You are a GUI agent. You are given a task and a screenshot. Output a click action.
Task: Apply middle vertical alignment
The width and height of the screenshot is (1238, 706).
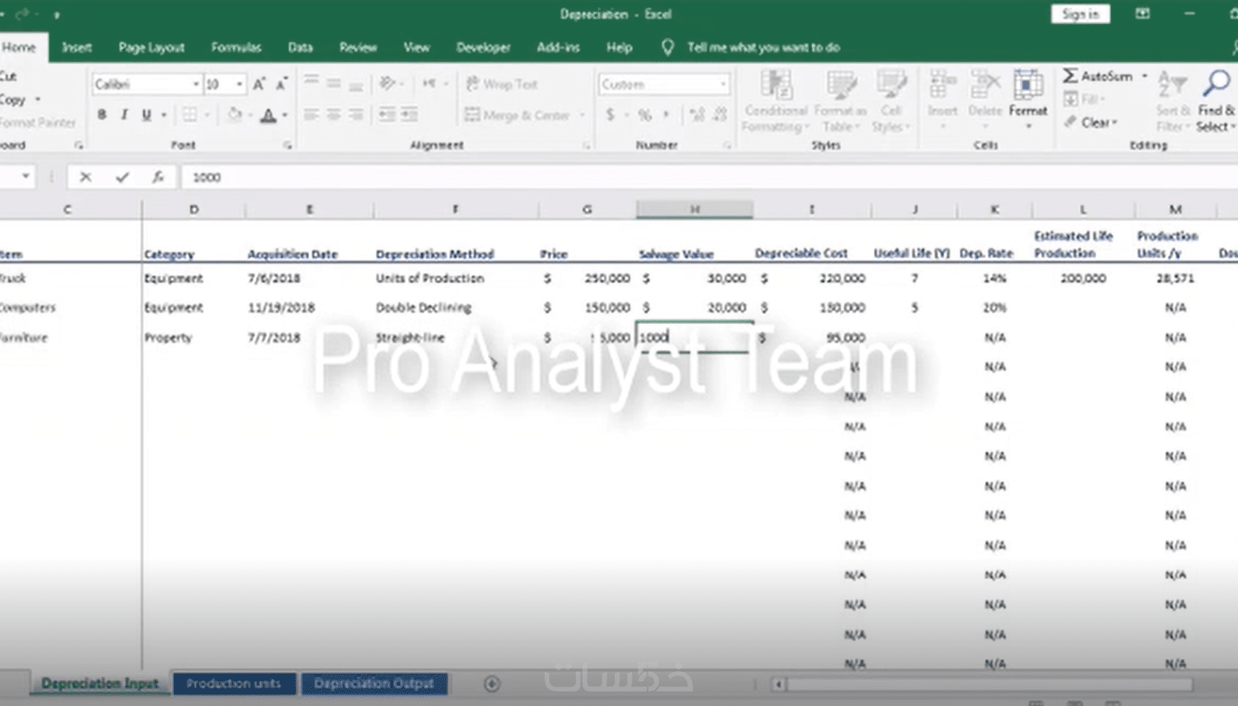coord(334,83)
